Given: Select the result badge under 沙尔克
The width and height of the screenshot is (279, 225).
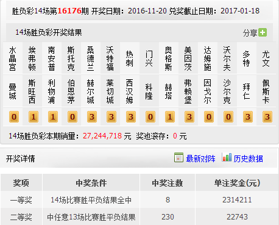Looking at the screenshot, I should click(x=228, y=117).
